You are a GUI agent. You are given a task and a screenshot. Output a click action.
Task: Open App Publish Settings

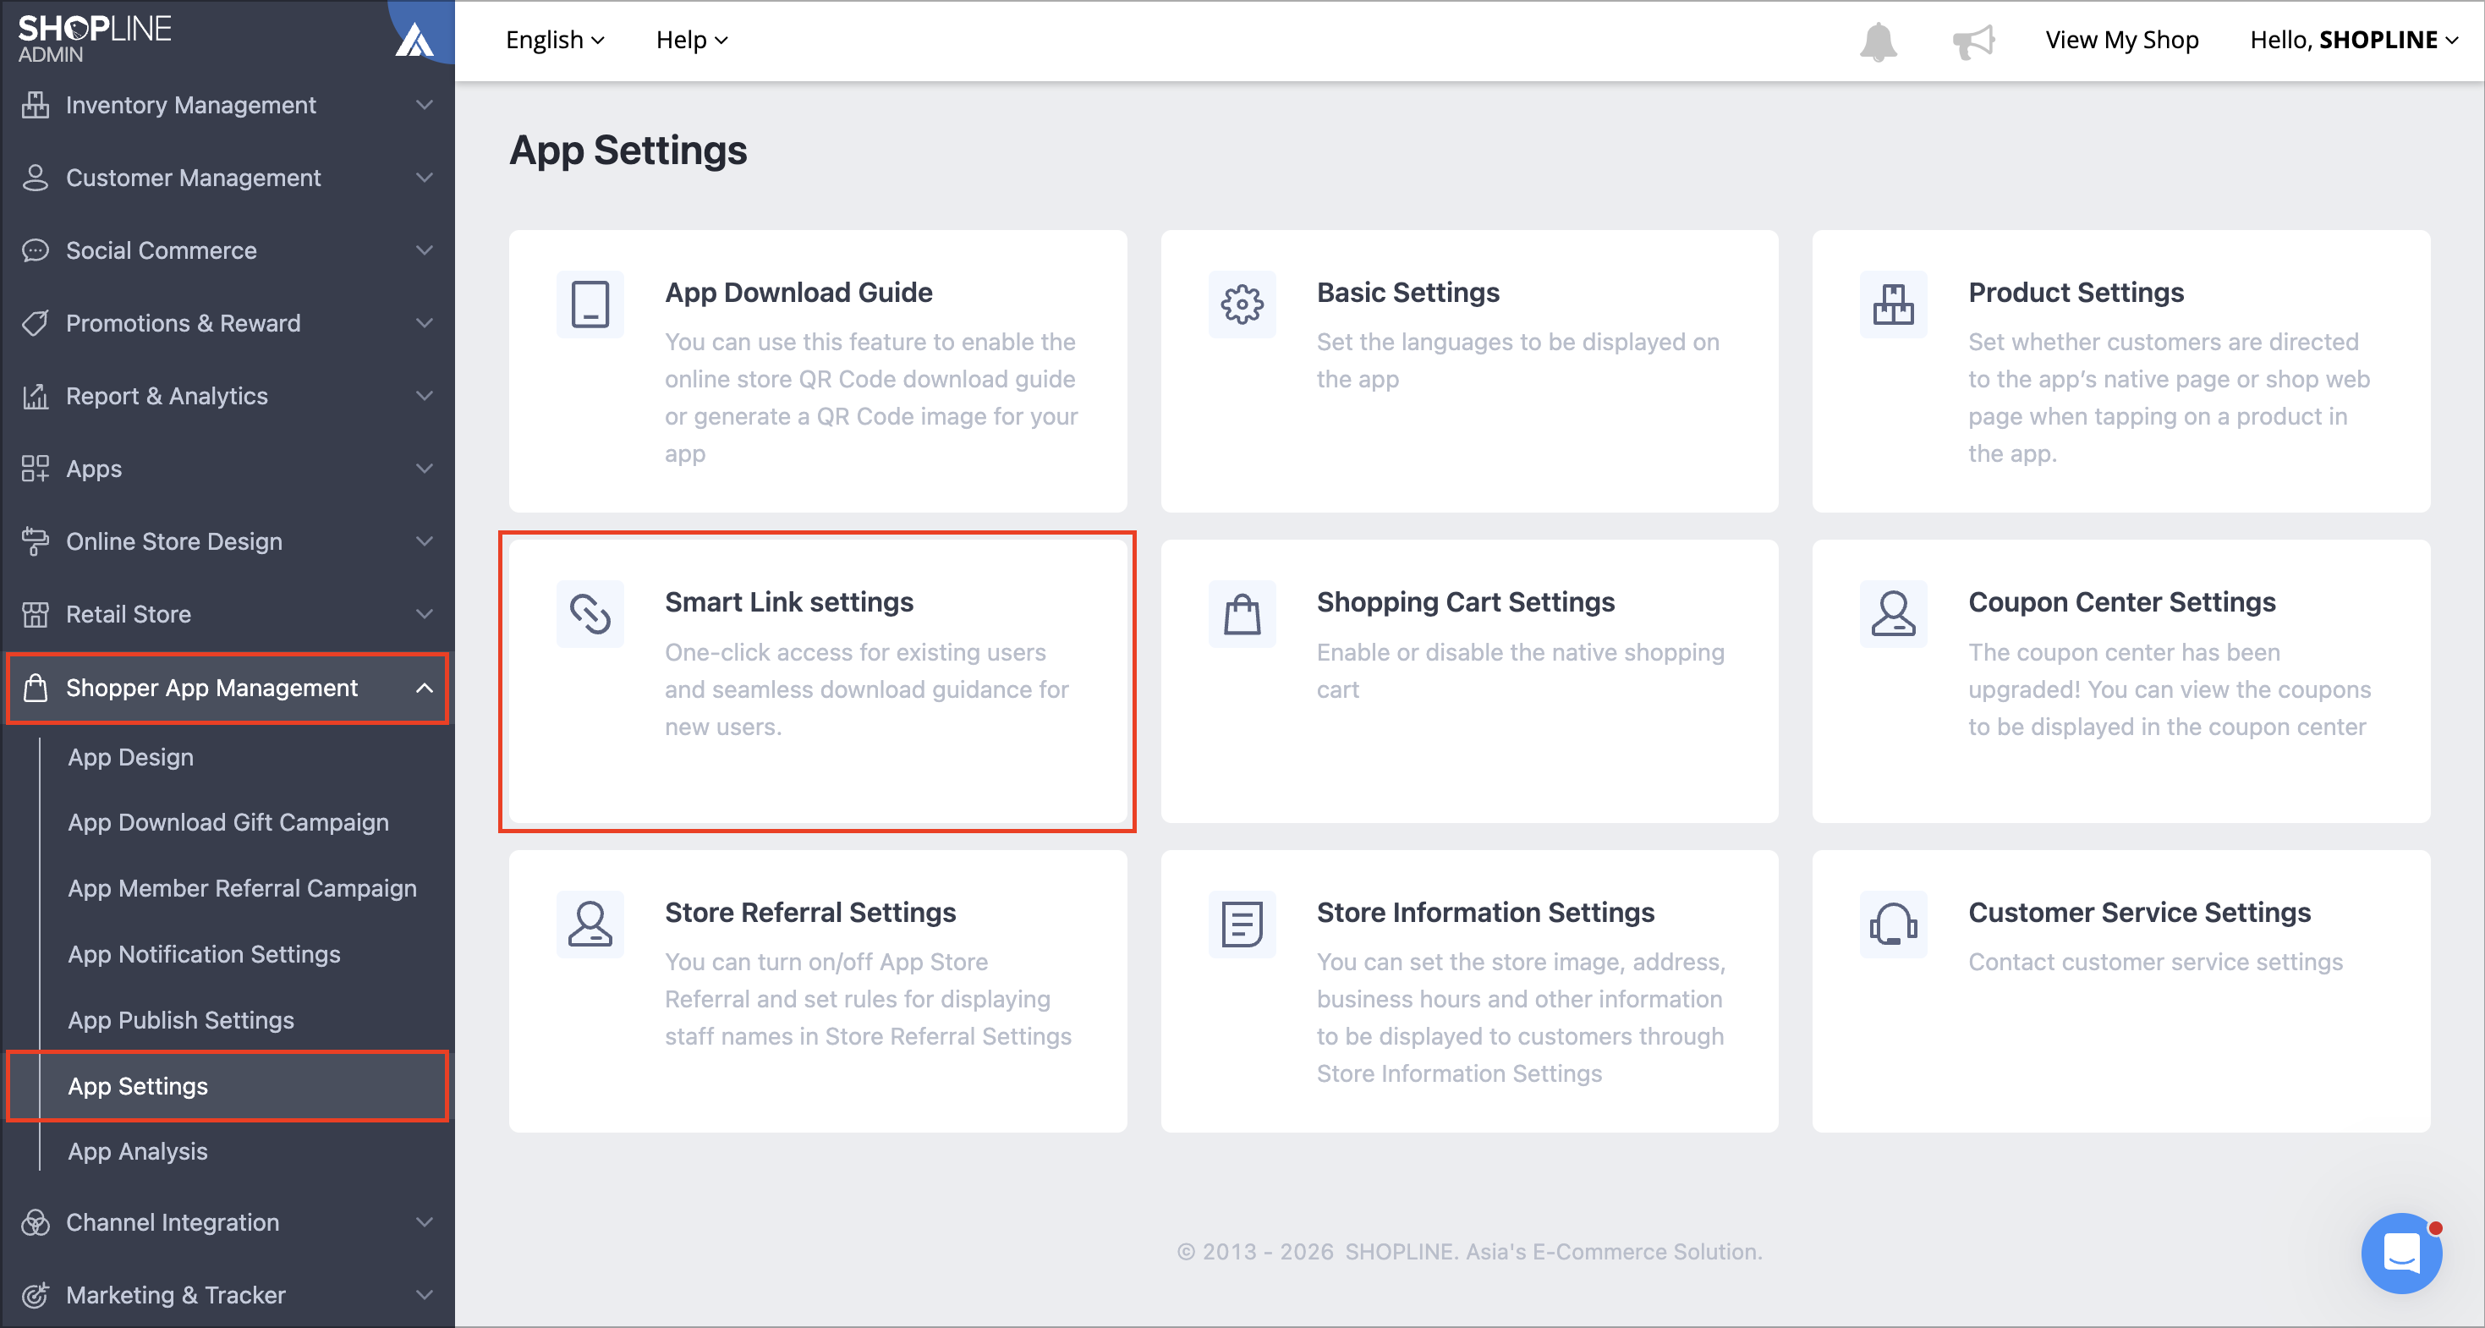pyautogui.click(x=180, y=1020)
